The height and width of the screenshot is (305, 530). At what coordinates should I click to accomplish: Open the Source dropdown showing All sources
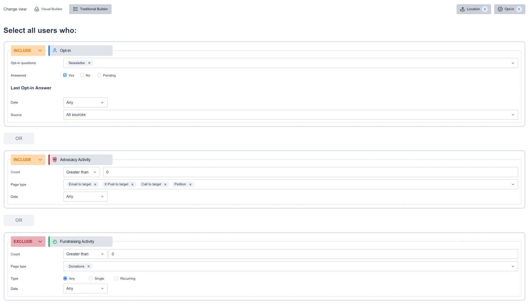point(290,115)
